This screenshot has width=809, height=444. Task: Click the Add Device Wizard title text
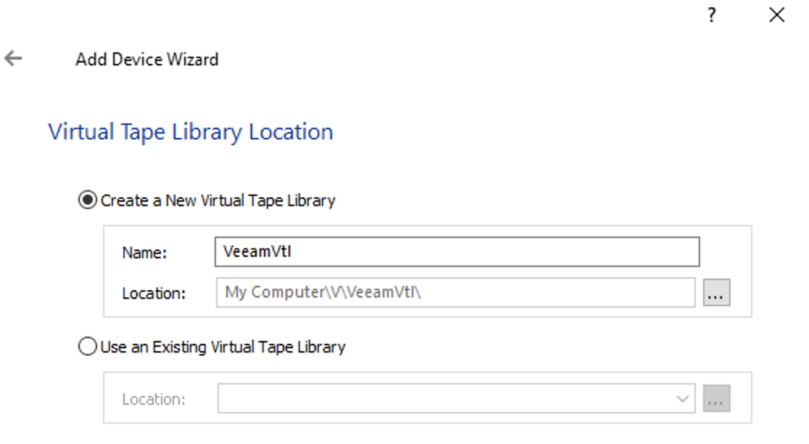pyautogui.click(x=147, y=59)
